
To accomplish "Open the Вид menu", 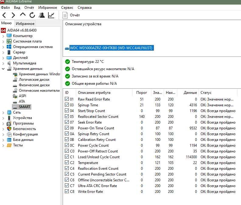I will click(17, 8).
